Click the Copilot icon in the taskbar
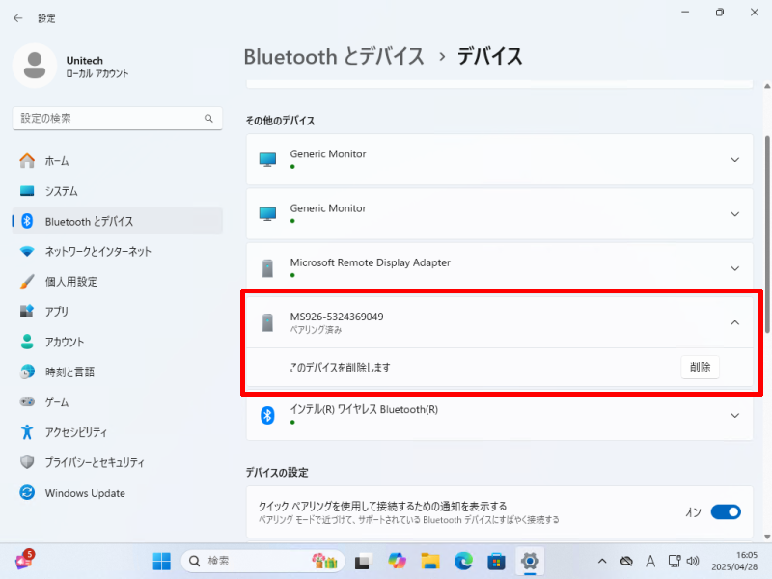772x579 pixels. tap(397, 561)
